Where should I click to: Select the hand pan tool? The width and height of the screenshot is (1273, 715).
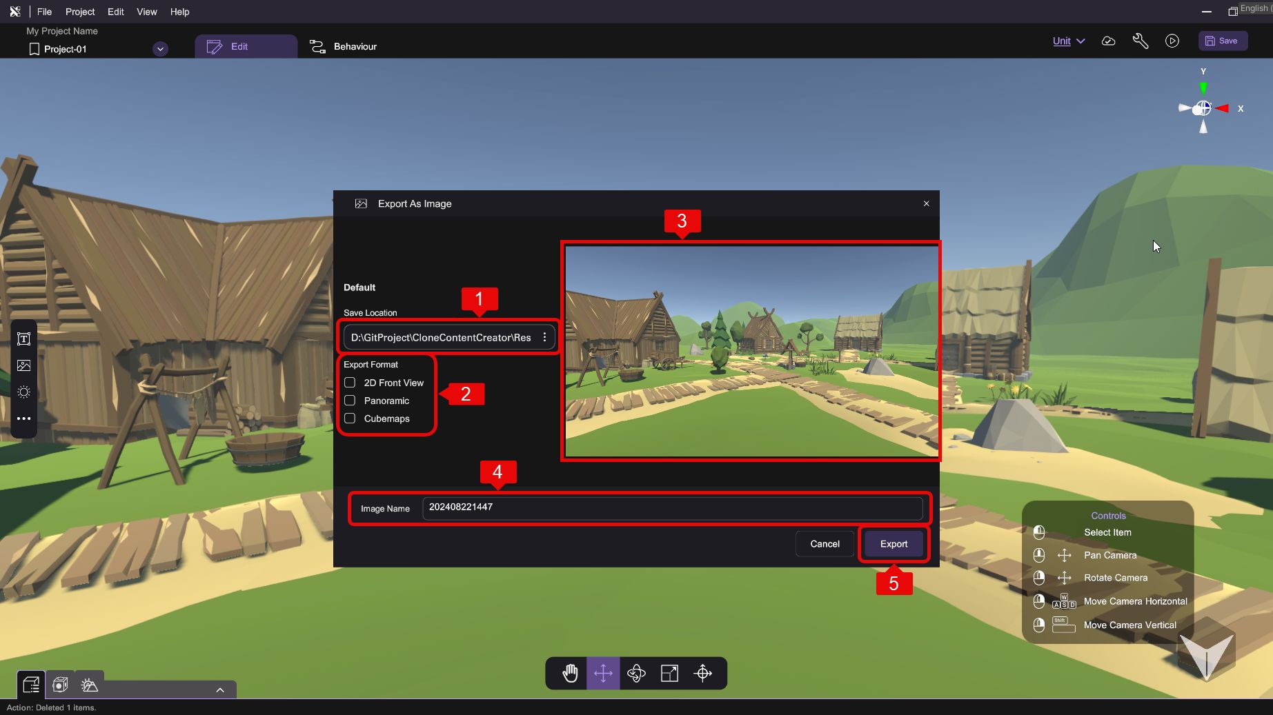point(570,673)
